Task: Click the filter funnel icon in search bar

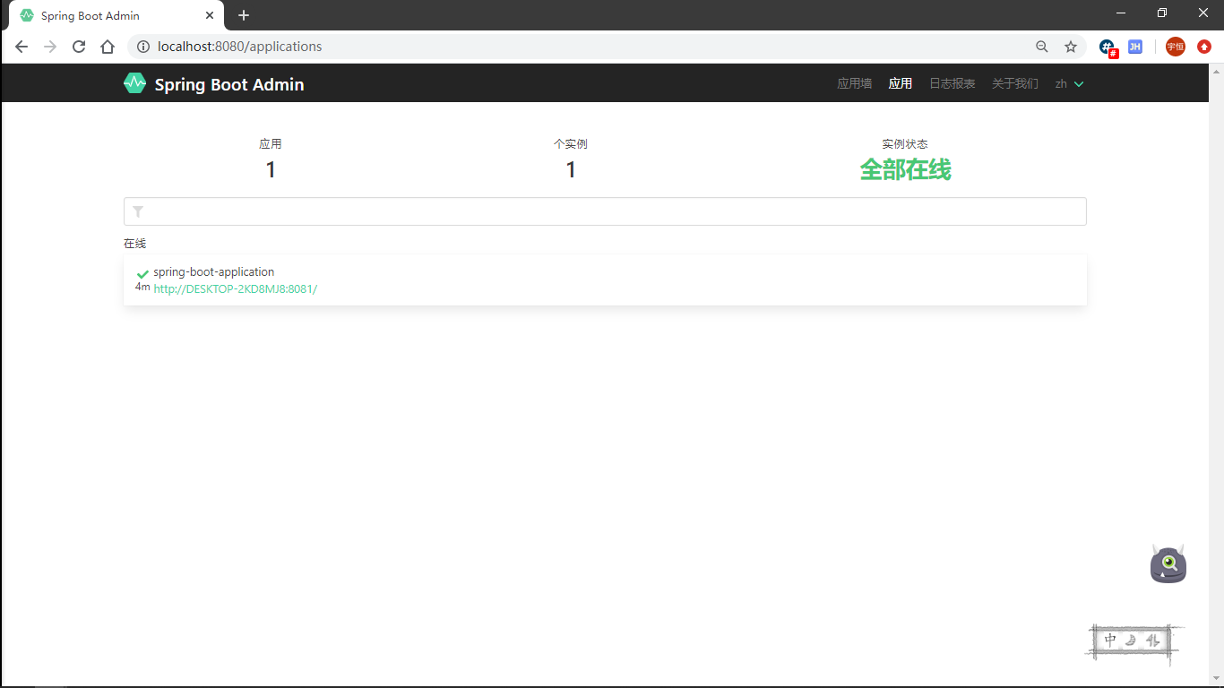Action: [x=138, y=211]
